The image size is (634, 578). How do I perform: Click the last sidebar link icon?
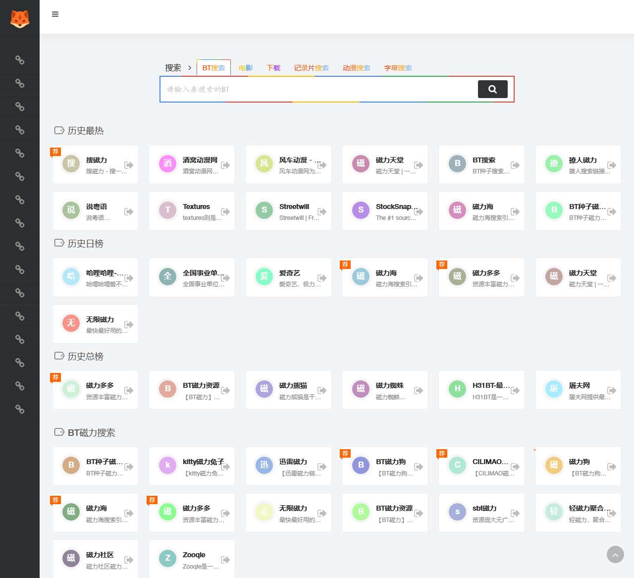tap(20, 409)
